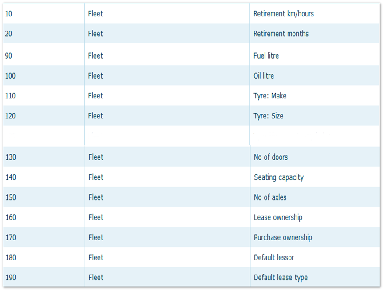Click the Fleet cell in row 100

pos(95,76)
